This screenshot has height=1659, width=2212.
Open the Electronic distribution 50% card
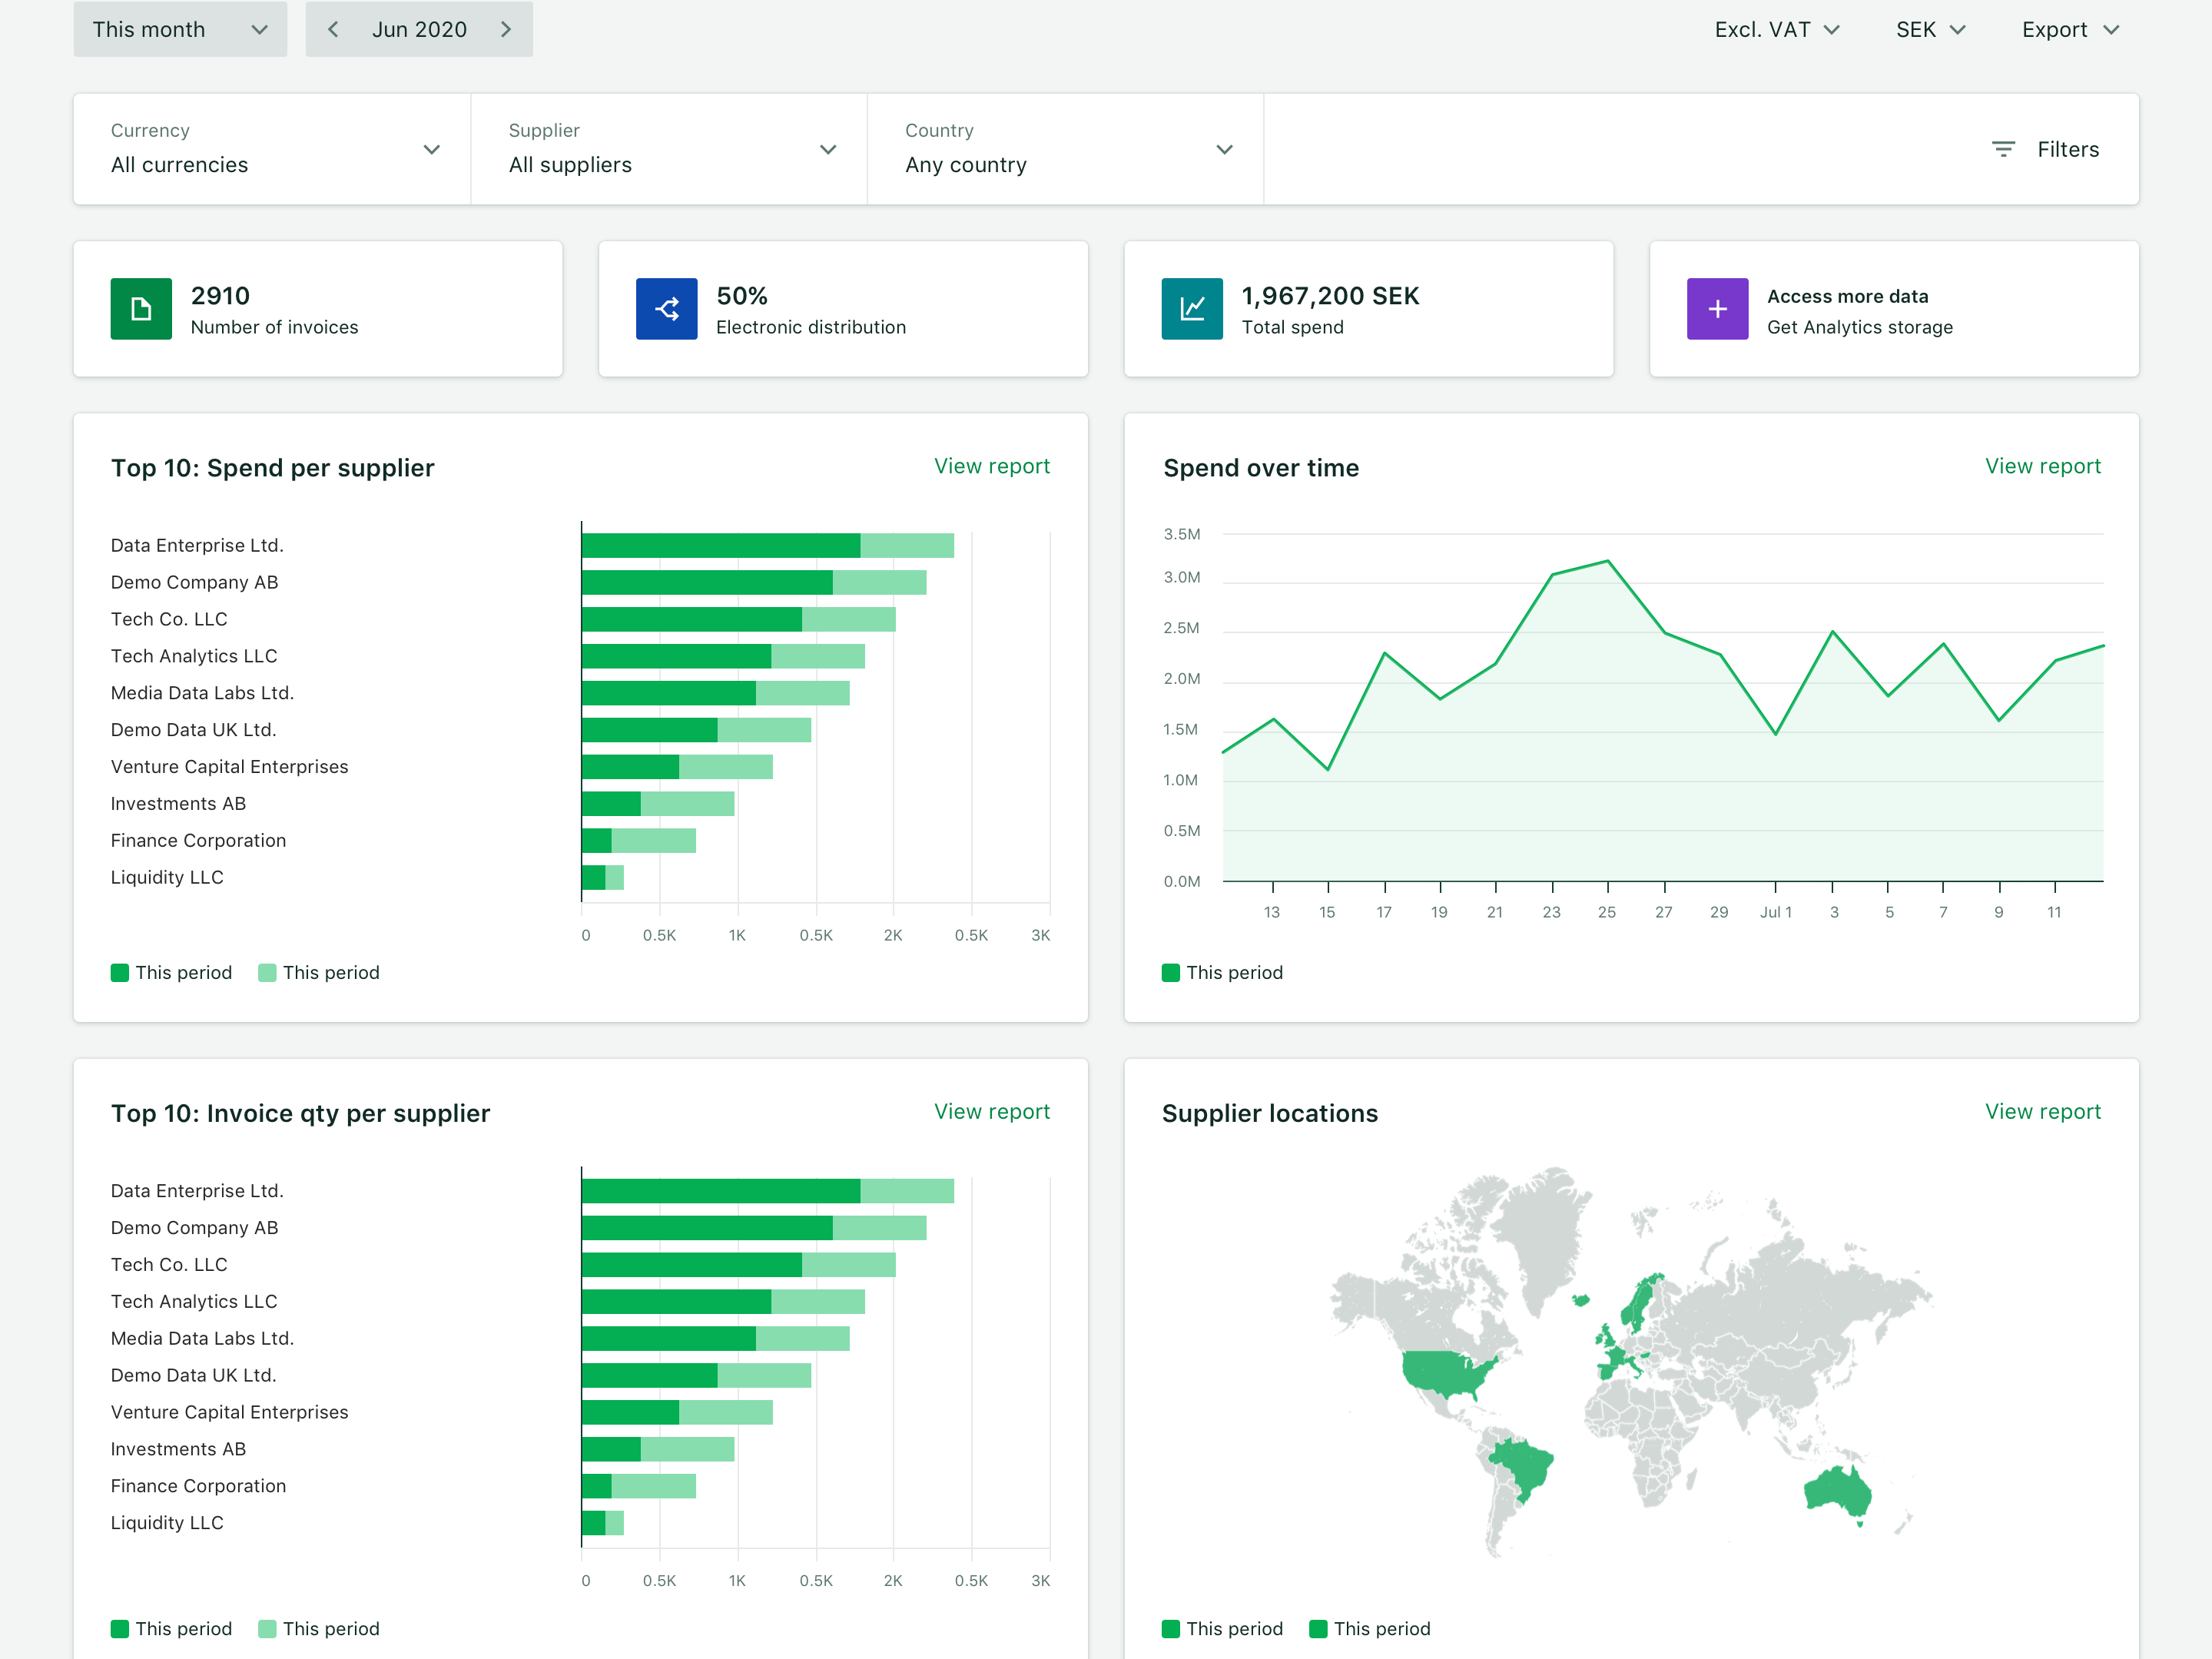(843, 309)
